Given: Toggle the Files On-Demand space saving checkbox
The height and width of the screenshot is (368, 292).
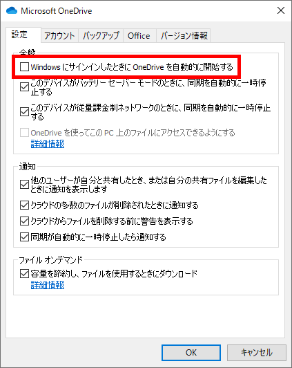Looking at the screenshot, I should (24, 274).
